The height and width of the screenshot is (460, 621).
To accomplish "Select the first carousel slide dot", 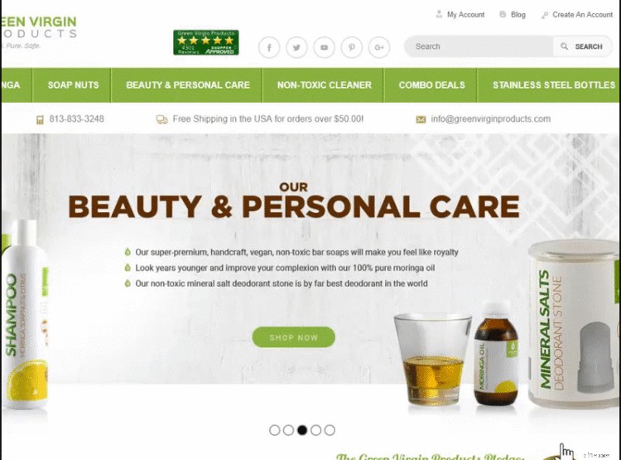I will [274, 430].
